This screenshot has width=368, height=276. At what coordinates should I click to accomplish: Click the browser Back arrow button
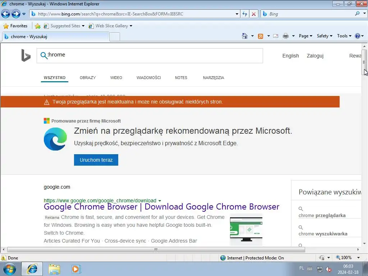tap(6, 14)
